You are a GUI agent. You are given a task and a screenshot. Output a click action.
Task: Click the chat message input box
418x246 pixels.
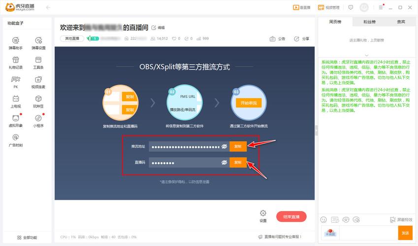point(368,233)
